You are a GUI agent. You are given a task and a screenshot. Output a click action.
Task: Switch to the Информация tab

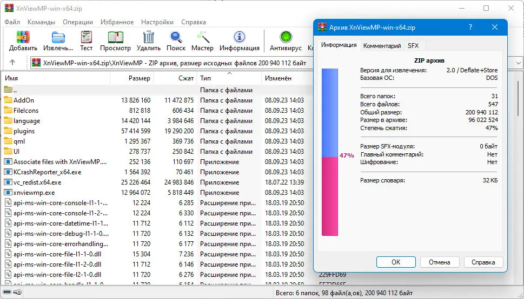339,45
